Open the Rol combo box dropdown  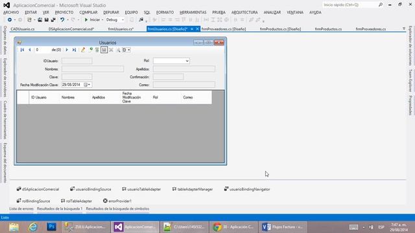click(x=187, y=61)
